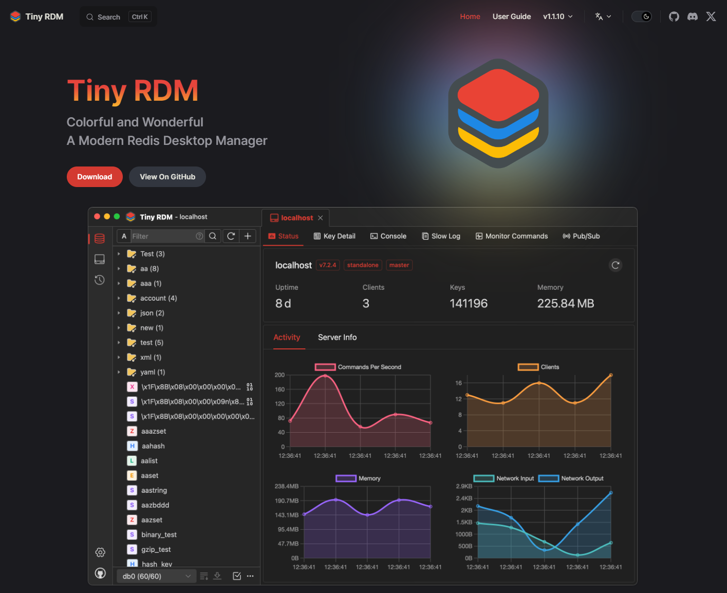
Task: Toggle the 'A' filter match mode
Action: (x=123, y=236)
